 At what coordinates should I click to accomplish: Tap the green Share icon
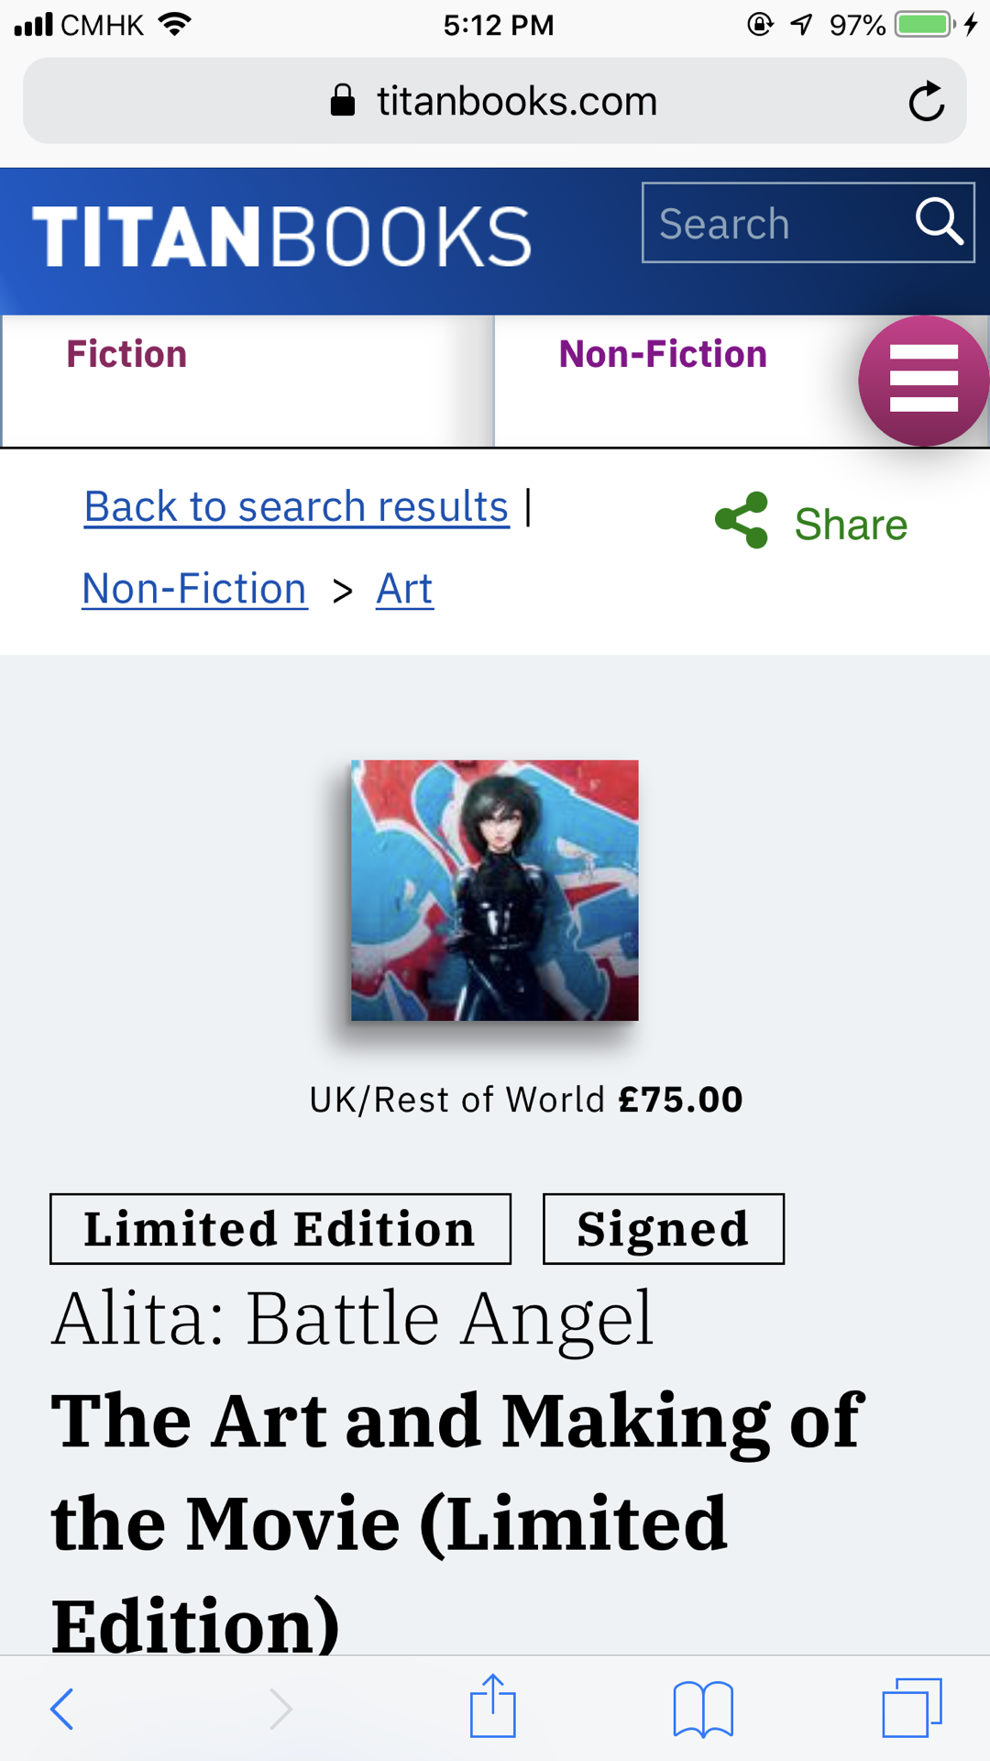(742, 520)
